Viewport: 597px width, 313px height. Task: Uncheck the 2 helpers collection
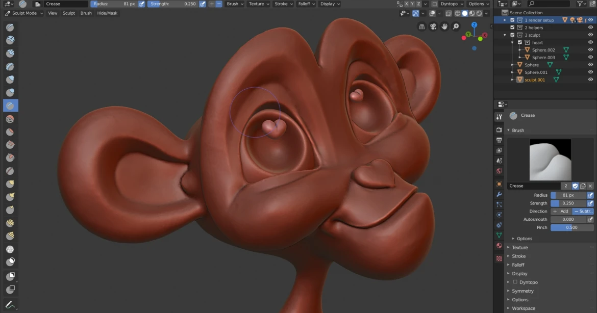point(512,28)
